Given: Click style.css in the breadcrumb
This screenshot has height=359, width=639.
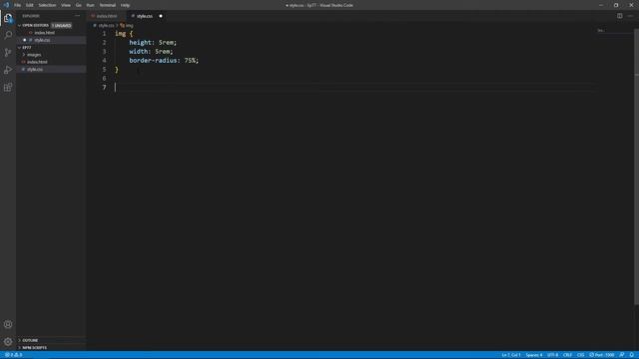Looking at the screenshot, I should (106, 25).
